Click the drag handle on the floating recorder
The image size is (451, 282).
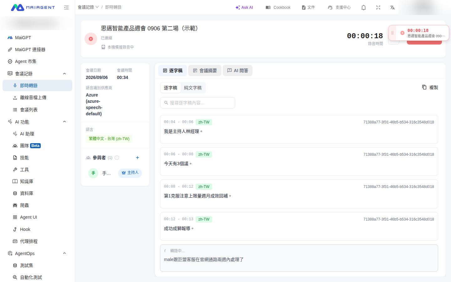tap(392, 33)
